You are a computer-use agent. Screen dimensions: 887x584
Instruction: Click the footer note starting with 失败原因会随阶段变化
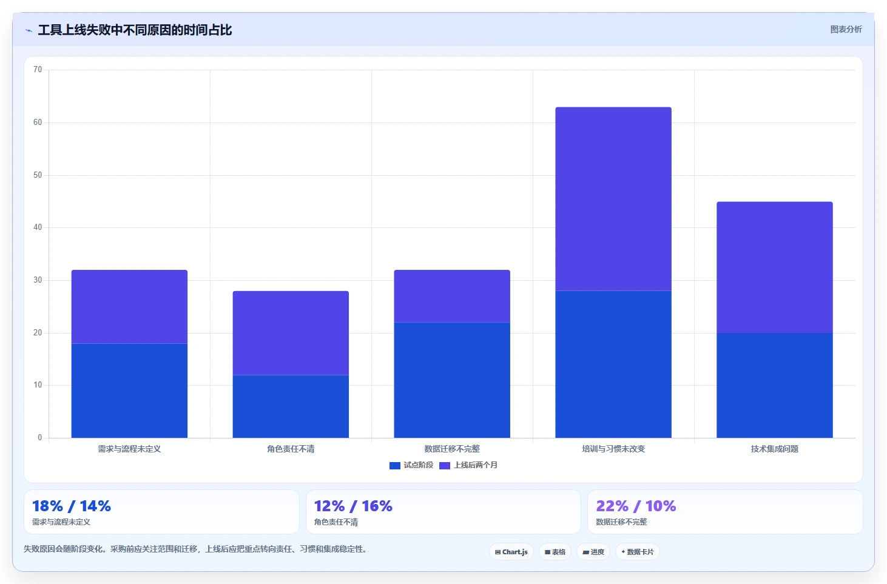[x=195, y=549]
